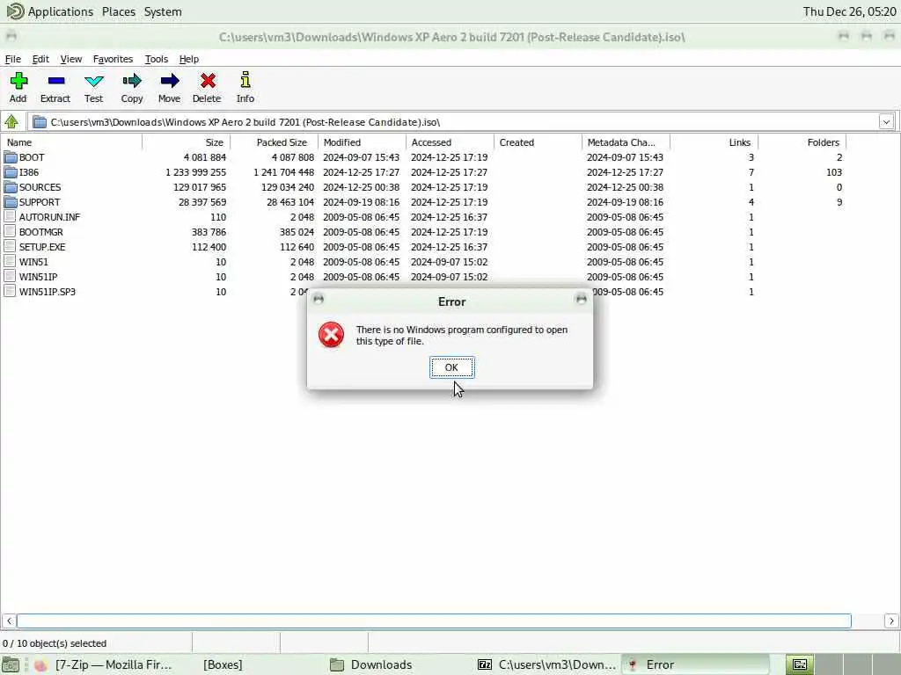Click show desktop icon in bottom panel
This screenshot has width=901, height=675.
[x=10, y=664]
